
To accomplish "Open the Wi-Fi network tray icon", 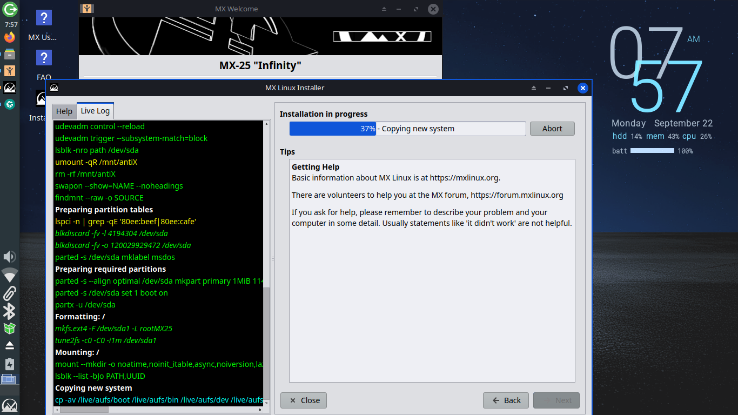I will 9,276.
